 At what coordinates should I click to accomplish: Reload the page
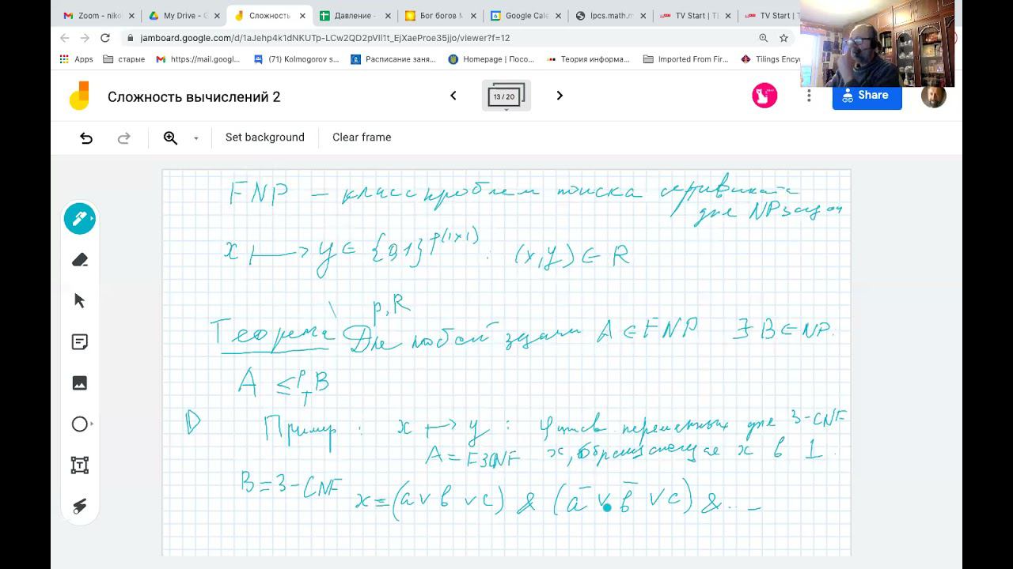pos(105,38)
